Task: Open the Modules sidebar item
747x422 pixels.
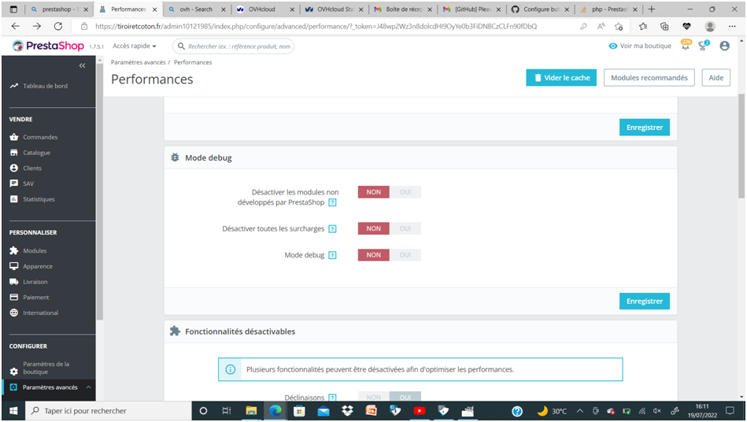Action: [x=35, y=250]
